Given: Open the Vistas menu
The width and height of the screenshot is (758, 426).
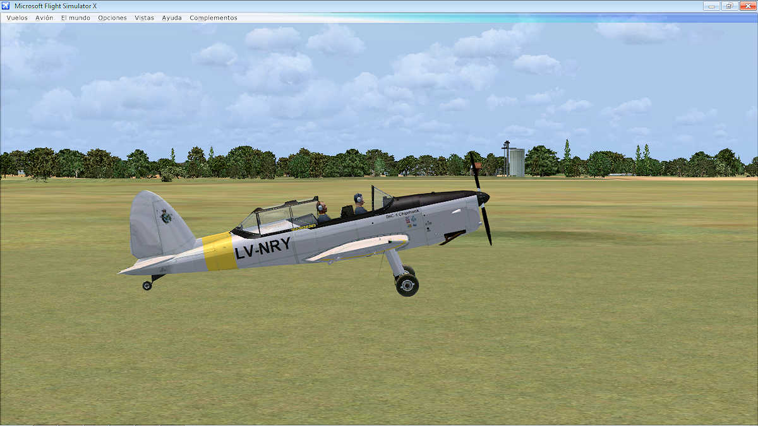Looking at the screenshot, I should [x=144, y=18].
